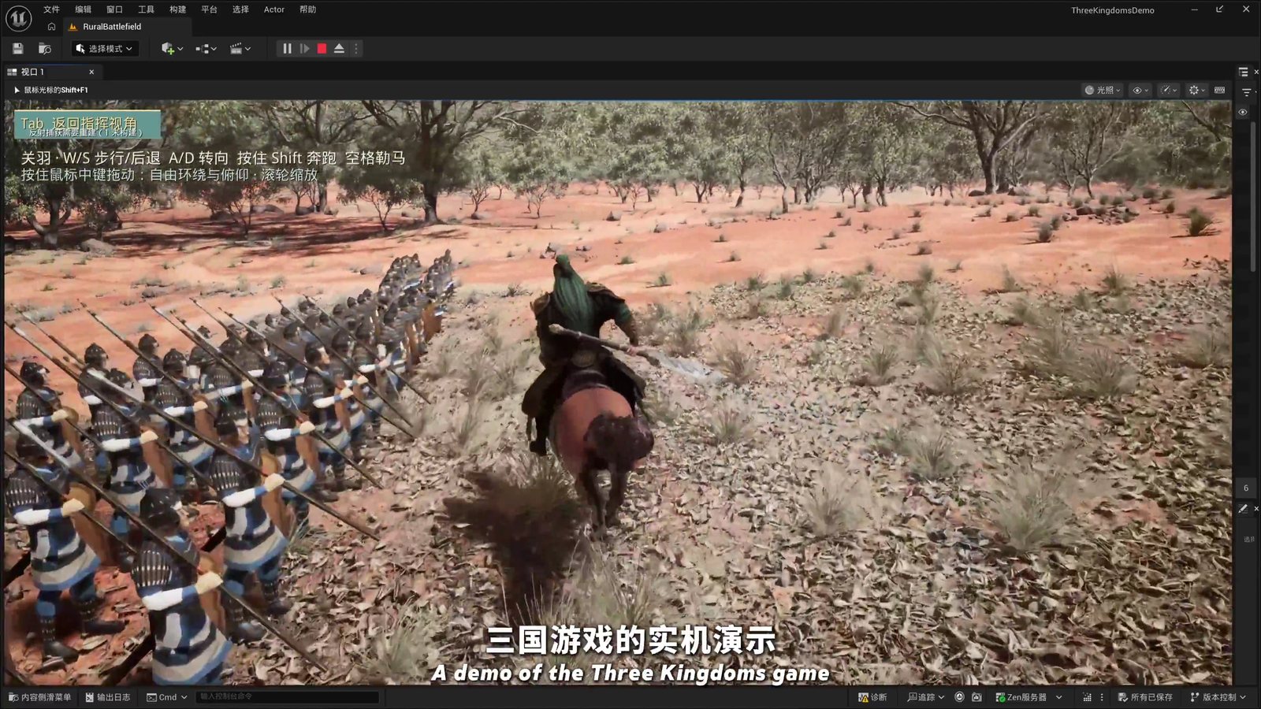This screenshot has height=709, width=1261.
Task: Open the 选择模式 mode dropdown
Action: pyautogui.click(x=105, y=49)
